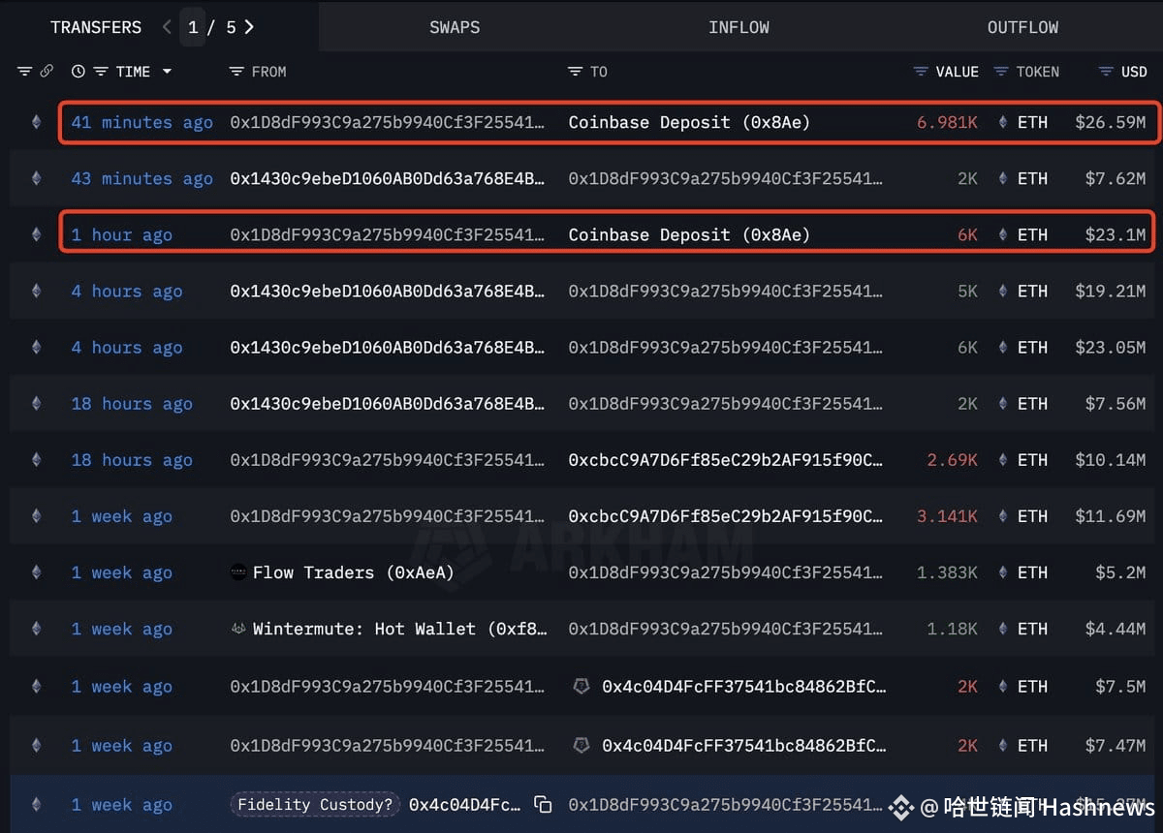Click the Flow Traders entity logo
The image size is (1163, 833).
click(x=238, y=572)
